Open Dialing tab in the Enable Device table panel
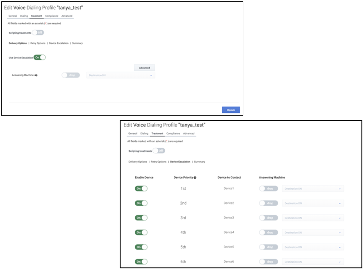363x269 pixels. (x=144, y=134)
